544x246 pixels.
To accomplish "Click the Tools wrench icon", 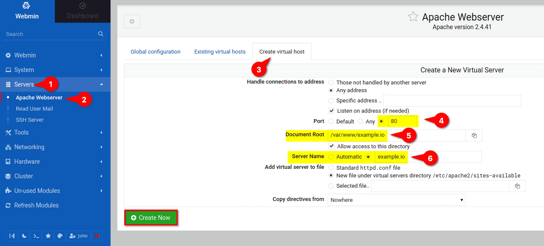I will (8, 132).
